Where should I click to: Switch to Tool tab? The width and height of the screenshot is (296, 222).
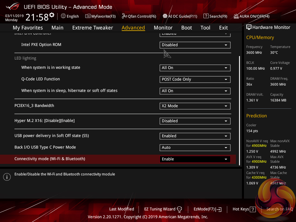(x=205, y=28)
